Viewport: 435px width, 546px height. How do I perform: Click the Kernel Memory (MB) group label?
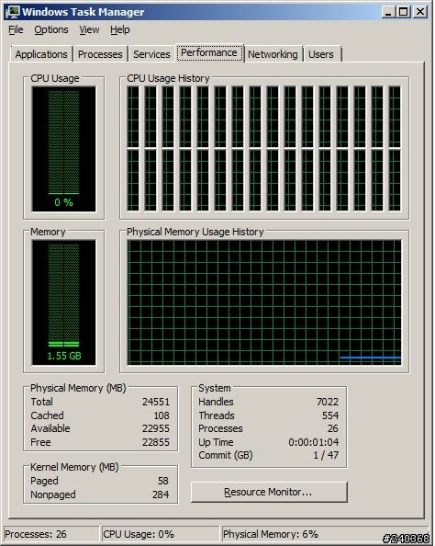coord(74,467)
